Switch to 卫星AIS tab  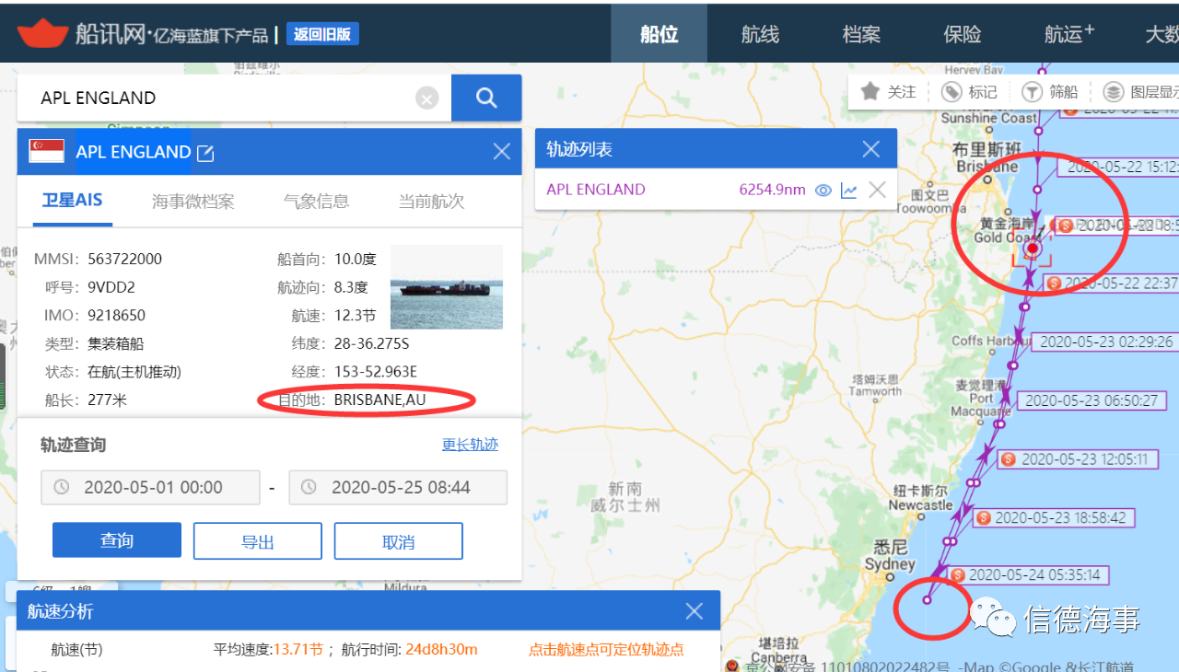(x=72, y=201)
